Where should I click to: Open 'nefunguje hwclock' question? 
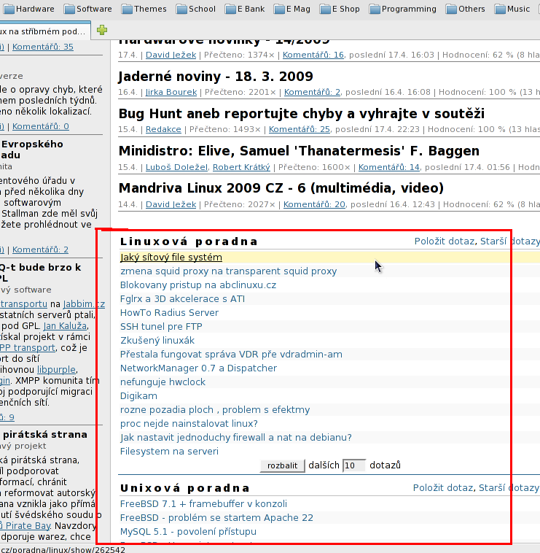[x=163, y=382]
